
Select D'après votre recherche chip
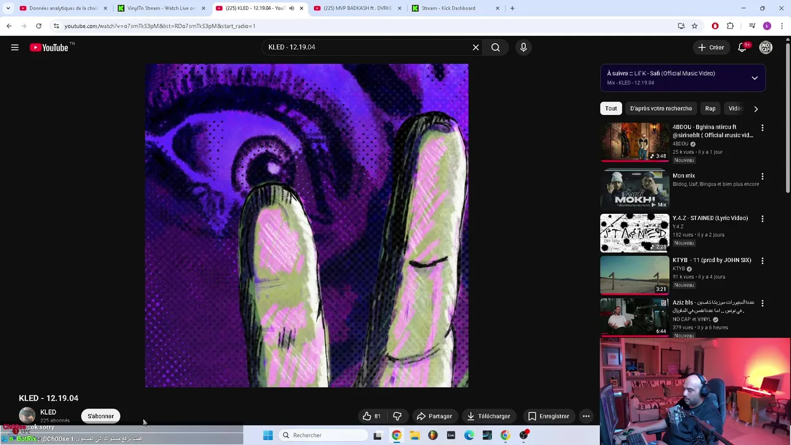(x=661, y=109)
